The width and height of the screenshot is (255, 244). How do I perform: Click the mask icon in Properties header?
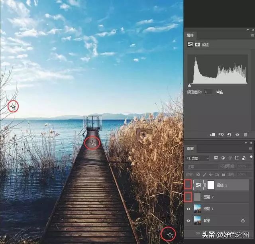point(197,44)
